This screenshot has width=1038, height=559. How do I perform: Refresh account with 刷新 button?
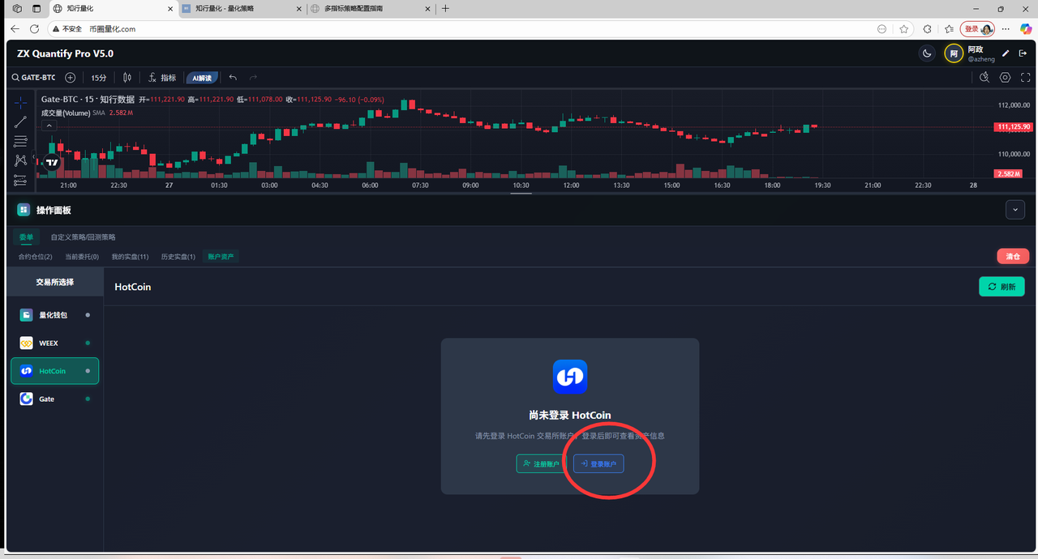tap(1002, 287)
